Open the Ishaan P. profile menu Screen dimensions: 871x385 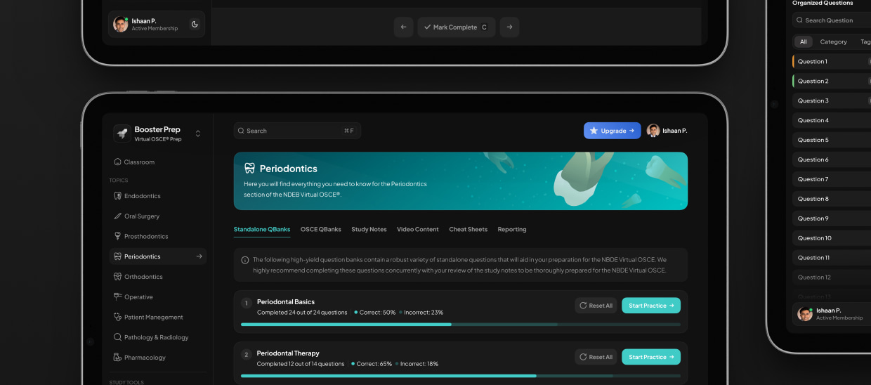[667, 131]
